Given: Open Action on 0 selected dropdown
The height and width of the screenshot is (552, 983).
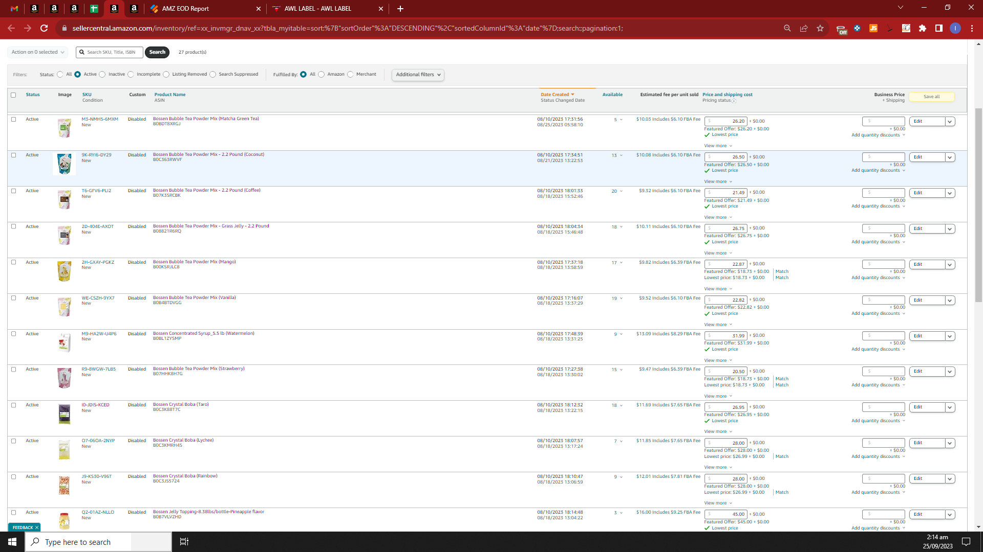Looking at the screenshot, I should (37, 52).
